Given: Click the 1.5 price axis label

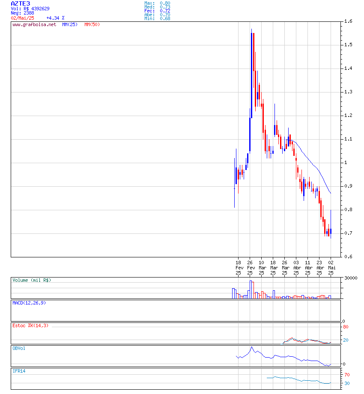Looking at the screenshot, I should click(x=348, y=45).
